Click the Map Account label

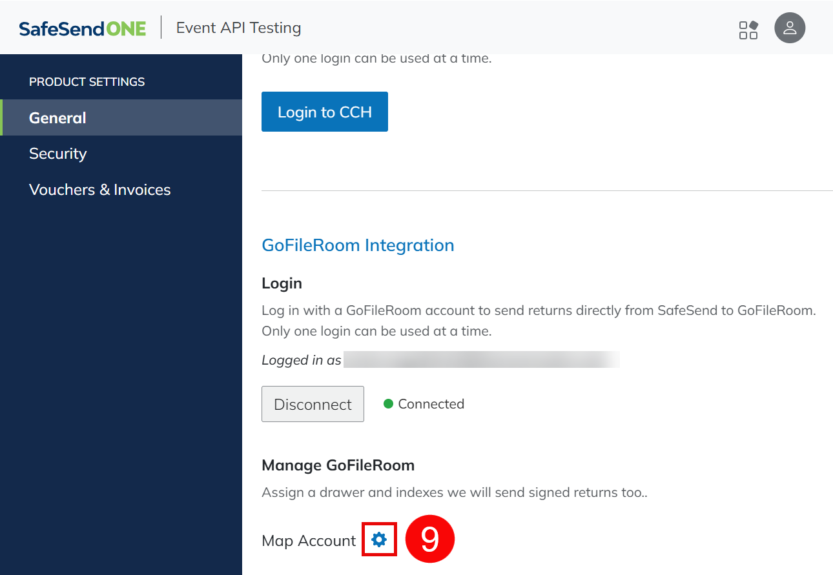click(309, 541)
